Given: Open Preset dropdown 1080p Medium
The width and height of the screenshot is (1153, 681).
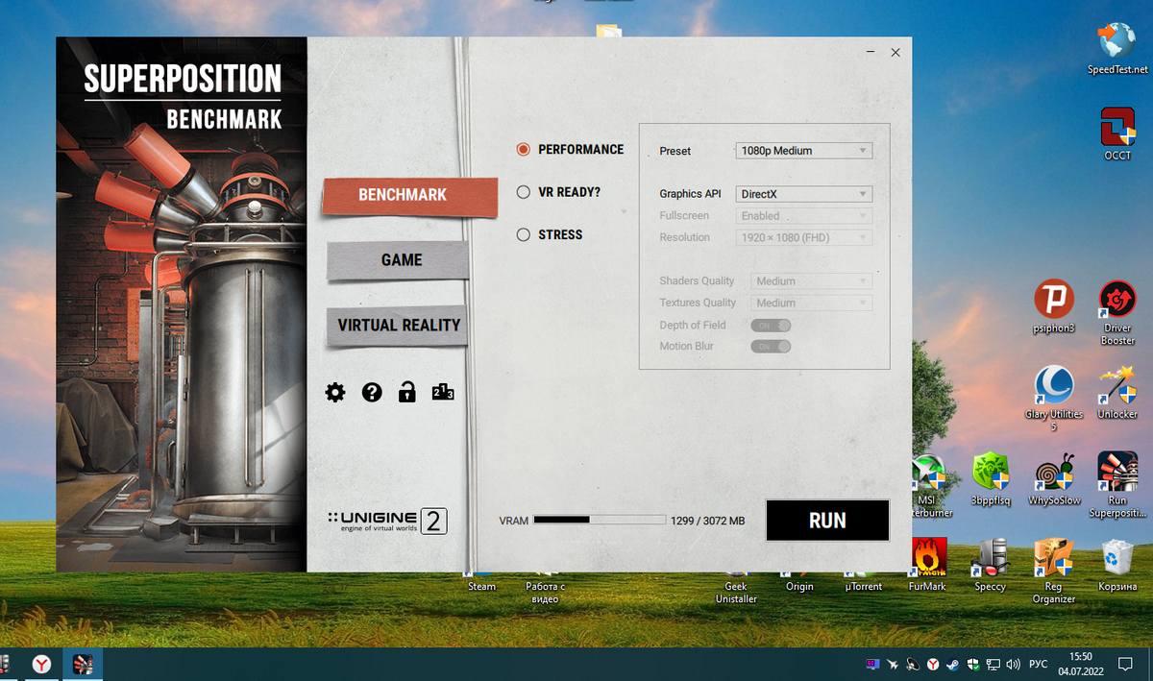Looking at the screenshot, I should click(x=803, y=151).
